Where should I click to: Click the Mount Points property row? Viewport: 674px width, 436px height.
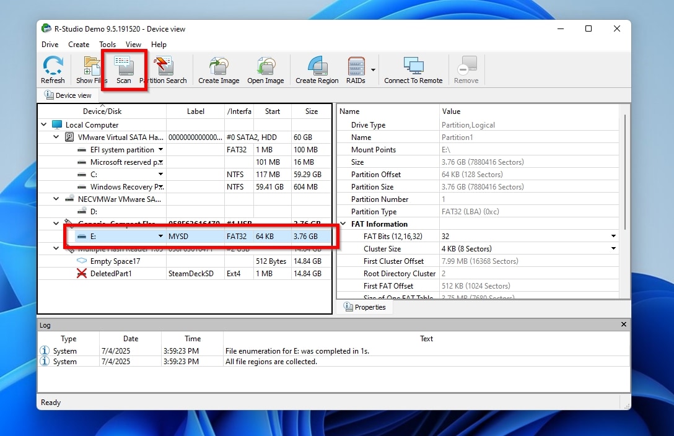[x=478, y=149]
